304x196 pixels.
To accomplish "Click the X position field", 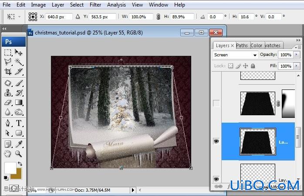I will (59, 17).
